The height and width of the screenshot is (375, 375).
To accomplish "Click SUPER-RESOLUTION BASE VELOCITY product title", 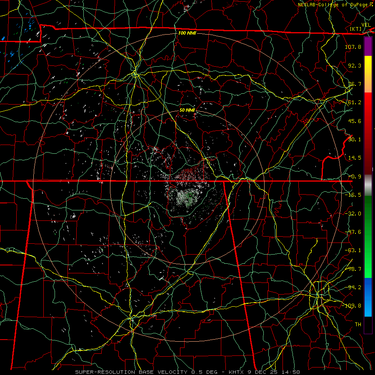I will [131, 372].
